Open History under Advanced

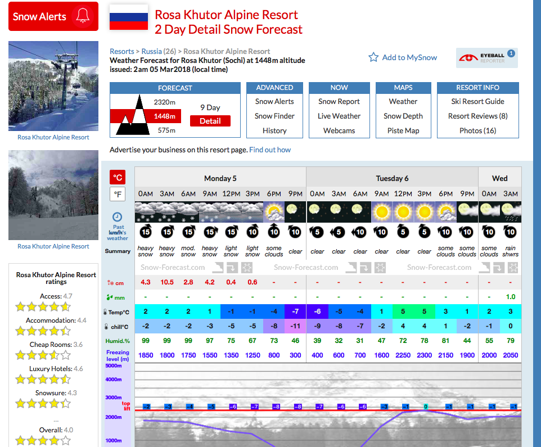click(x=274, y=130)
